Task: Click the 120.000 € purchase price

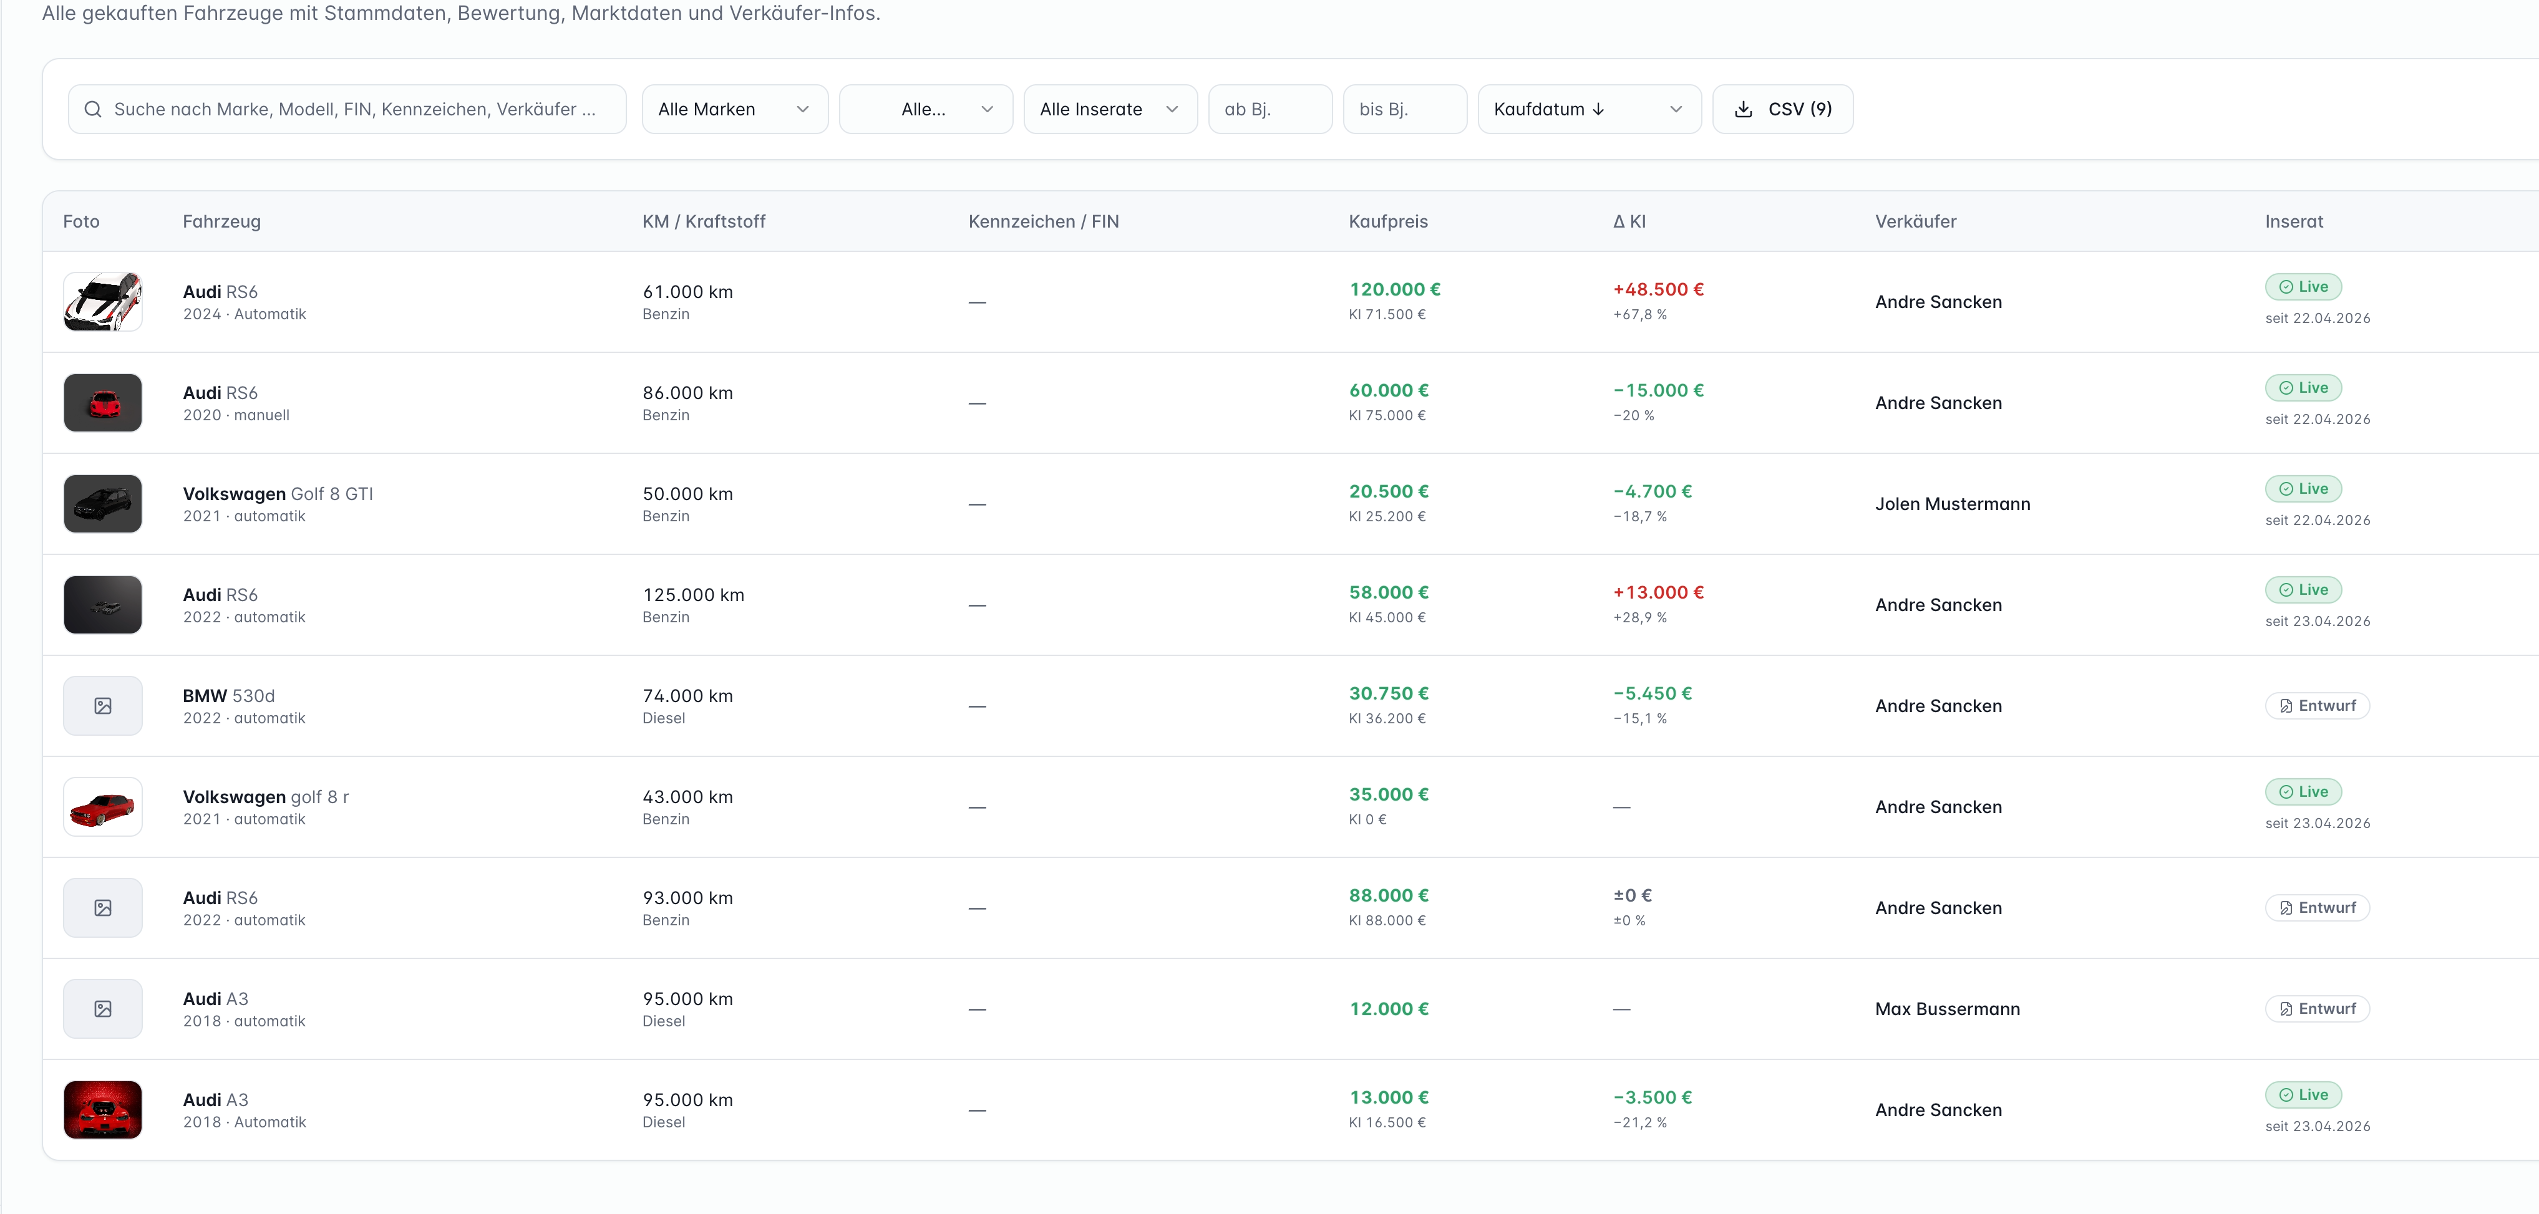Action: tap(1395, 290)
